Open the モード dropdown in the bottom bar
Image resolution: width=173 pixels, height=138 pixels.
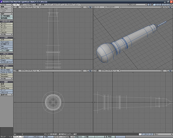[x=59, y=137]
